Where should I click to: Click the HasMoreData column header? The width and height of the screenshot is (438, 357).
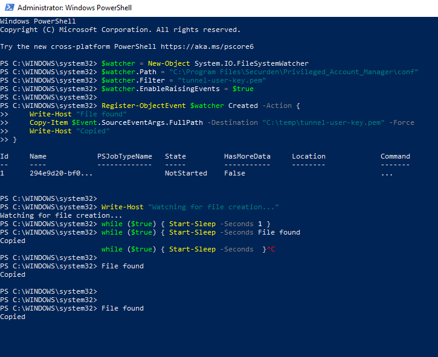tap(247, 156)
